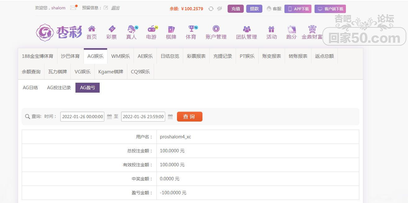
Task: Go to 首页 home icon
Action: [92, 29]
